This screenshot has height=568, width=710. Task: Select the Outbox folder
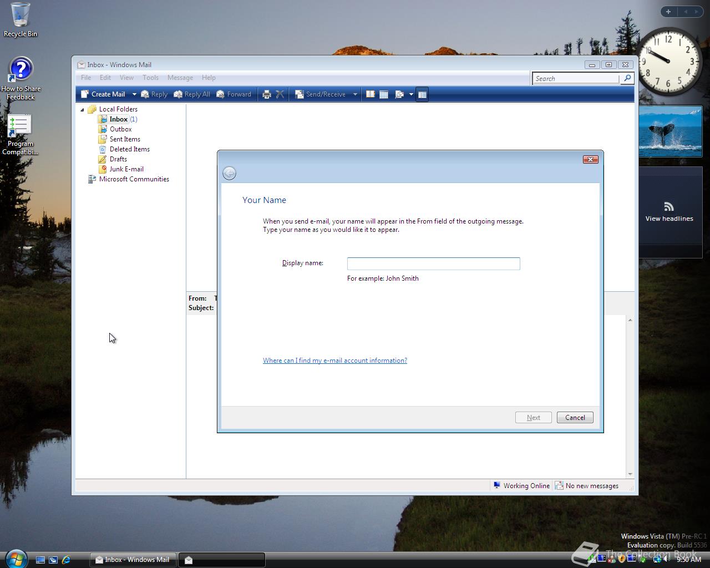tap(115, 129)
